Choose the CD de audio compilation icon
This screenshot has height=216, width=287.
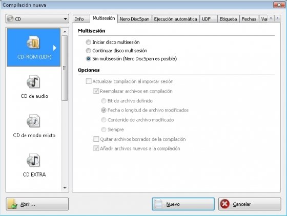click(x=33, y=82)
